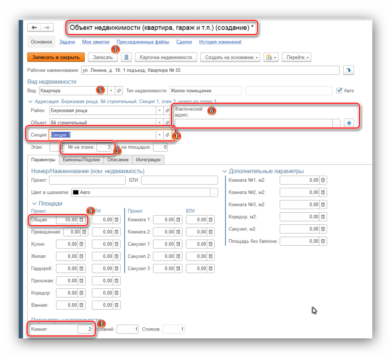Viewport: 391px width, 357px height.
Task: Open calculator for Площадь без балкона field
Action: [323, 241]
